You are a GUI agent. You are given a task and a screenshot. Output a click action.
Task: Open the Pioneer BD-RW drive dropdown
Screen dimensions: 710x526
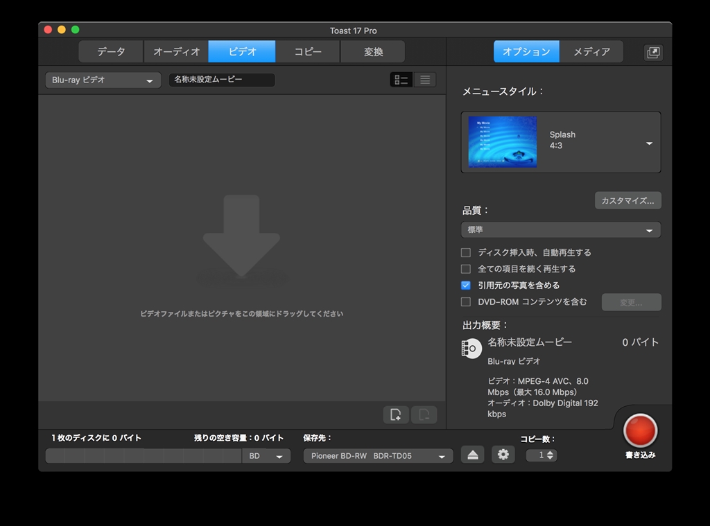pyautogui.click(x=378, y=456)
